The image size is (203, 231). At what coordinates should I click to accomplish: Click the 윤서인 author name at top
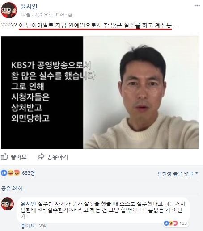[x=29, y=7]
